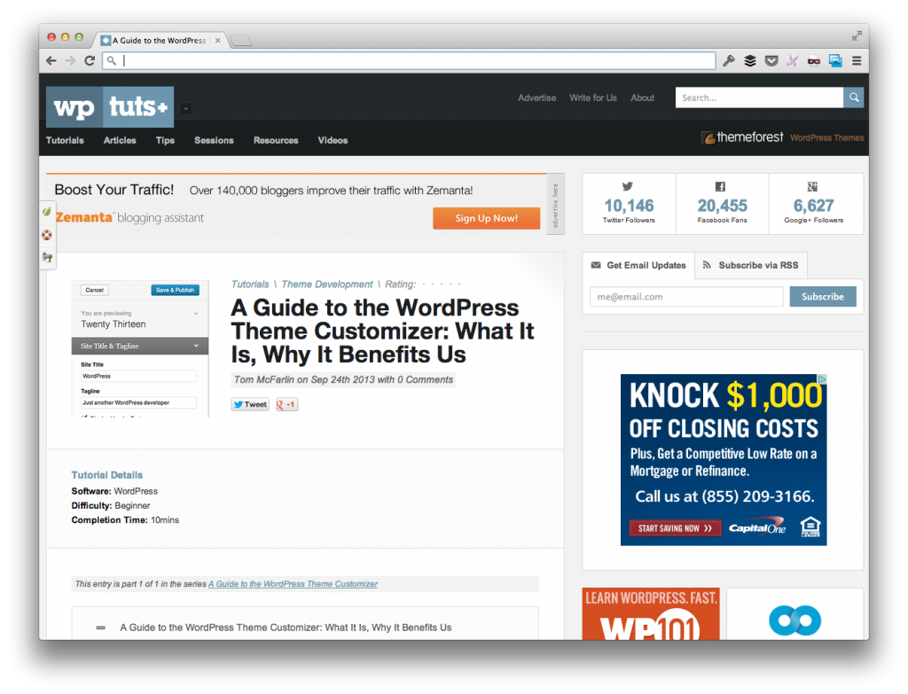Click the Facebook icon above 20,455
This screenshot has height=694, width=908.
pos(720,186)
